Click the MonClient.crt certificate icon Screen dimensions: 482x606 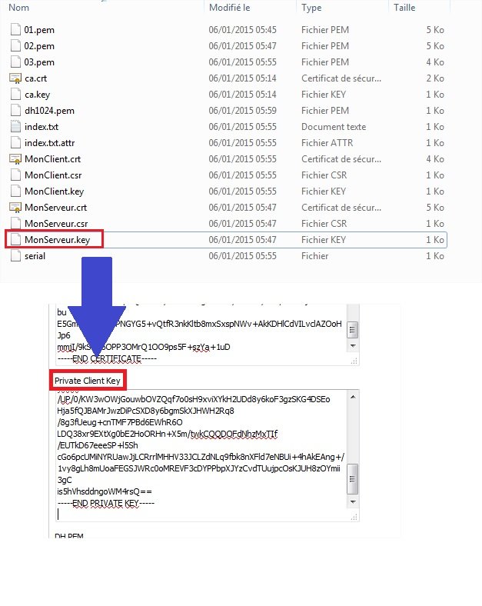coord(15,159)
